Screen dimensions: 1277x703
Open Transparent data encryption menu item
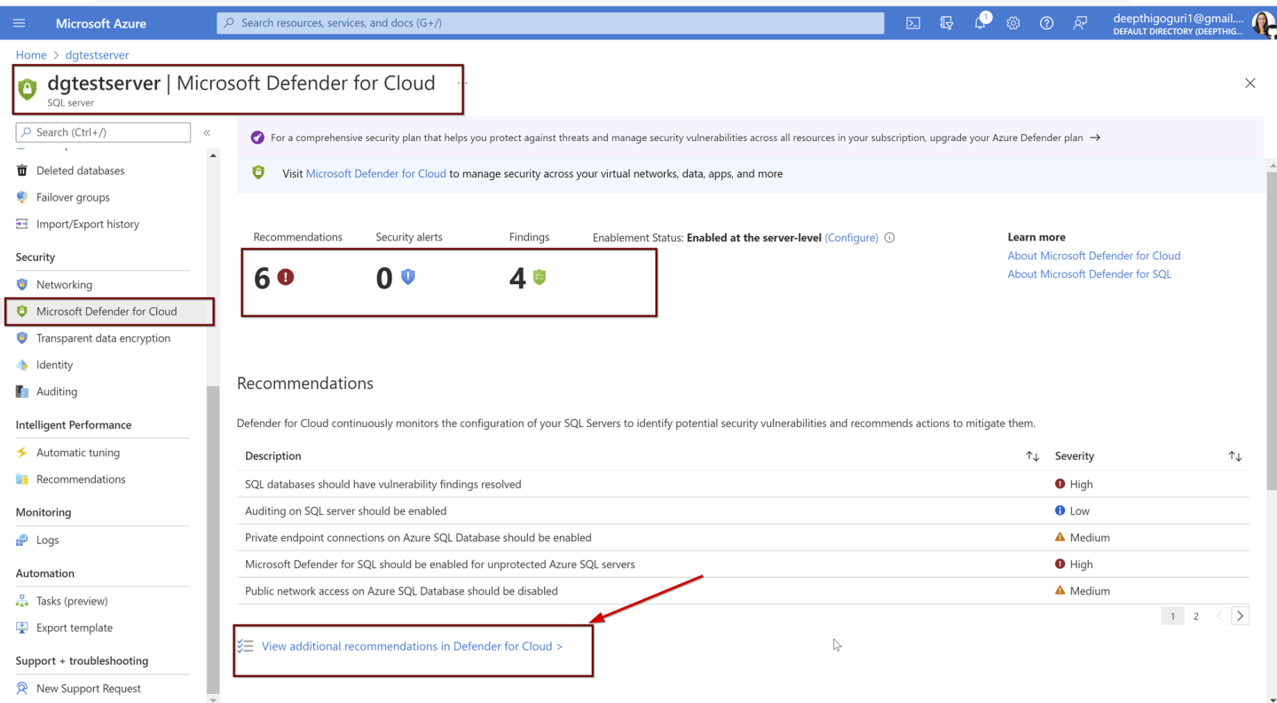pos(102,338)
